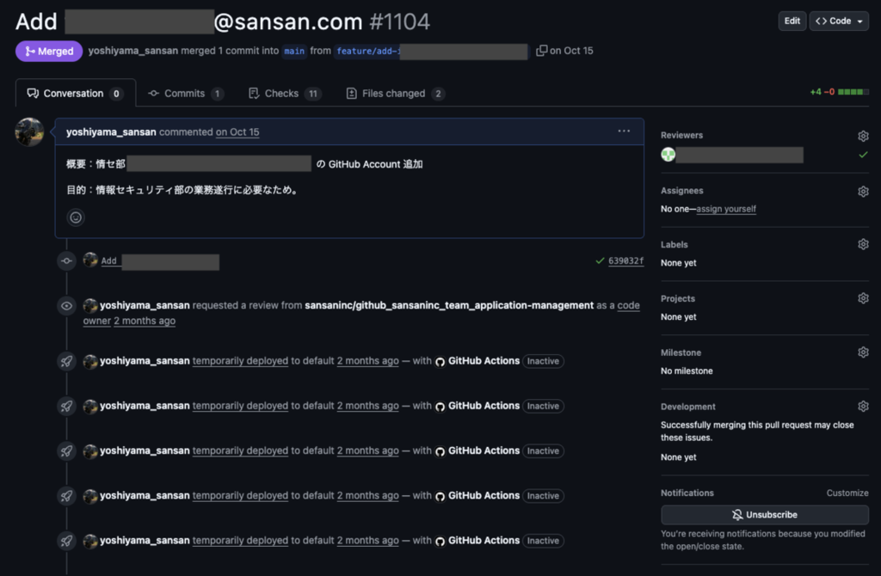The image size is (881, 576).
Task: Open the Code dropdown button
Action: pos(839,21)
